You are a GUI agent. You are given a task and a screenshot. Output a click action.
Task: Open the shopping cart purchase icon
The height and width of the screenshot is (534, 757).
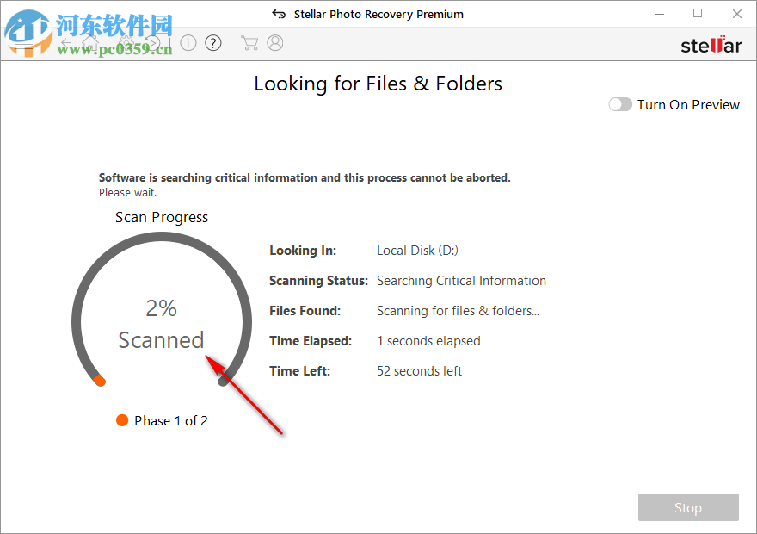249,42
